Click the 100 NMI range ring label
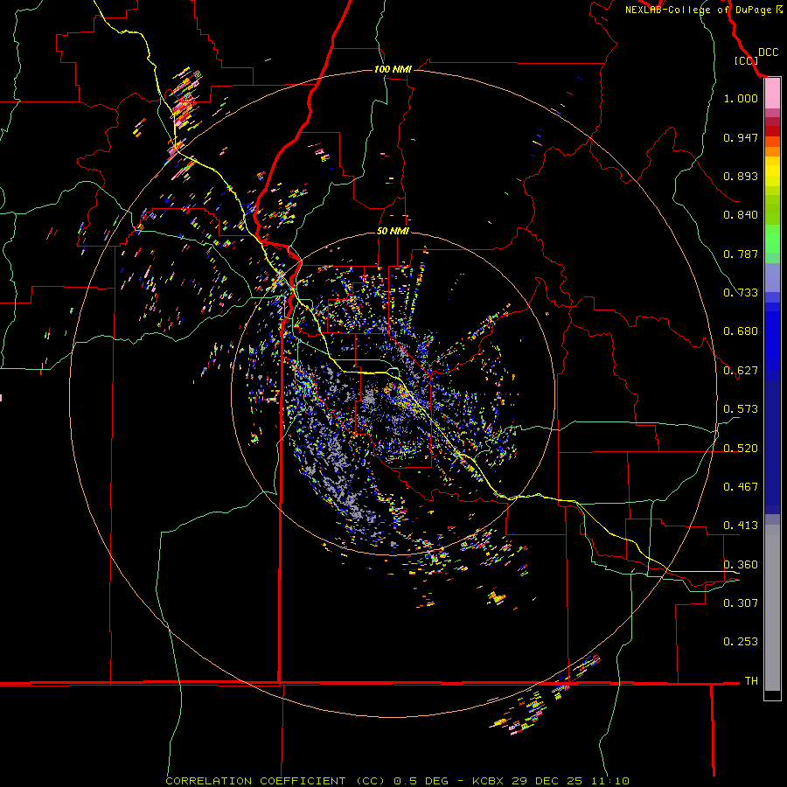787x787 pixels. pyautogui.click(x=393, y=69)
